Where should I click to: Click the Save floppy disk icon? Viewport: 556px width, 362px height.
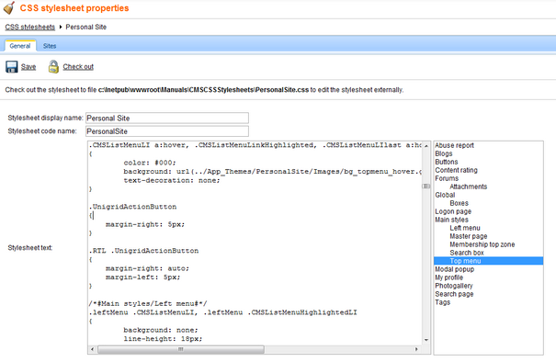coord(11,67)
